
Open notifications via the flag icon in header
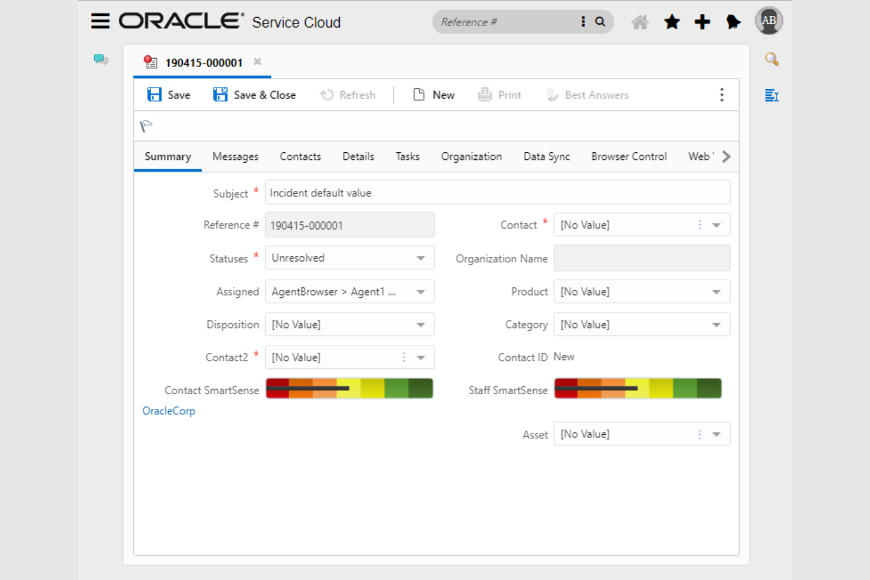pos(733,22)
